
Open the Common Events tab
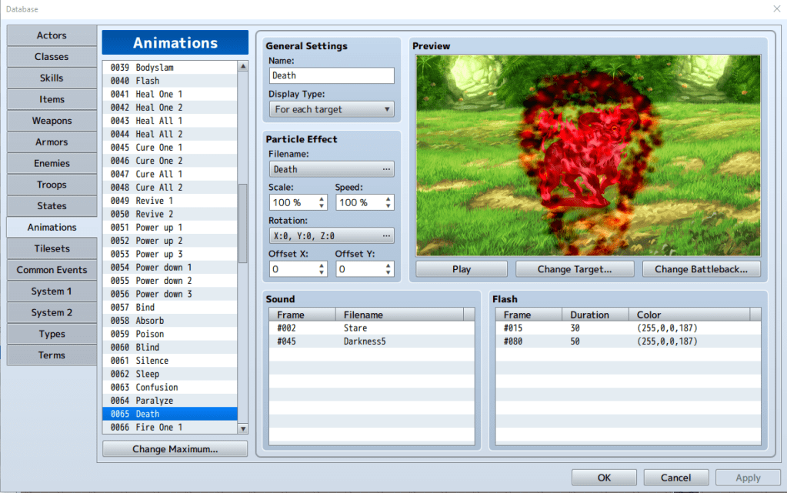pos(52,270)
